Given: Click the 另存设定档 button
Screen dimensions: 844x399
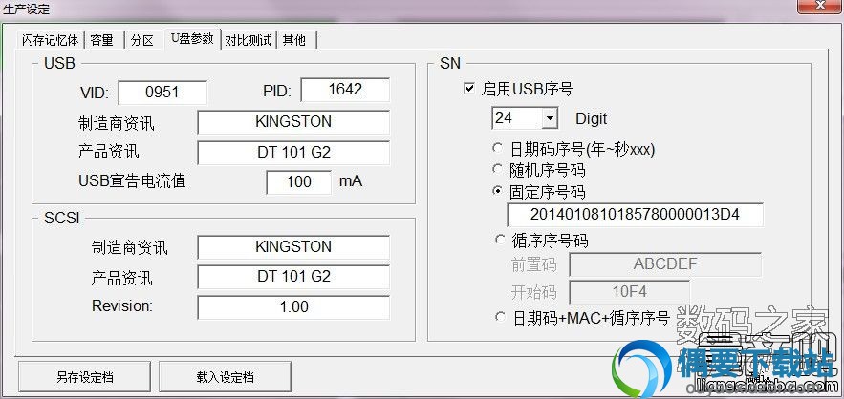Looking at the screenshot, I should tap(84, 377).
